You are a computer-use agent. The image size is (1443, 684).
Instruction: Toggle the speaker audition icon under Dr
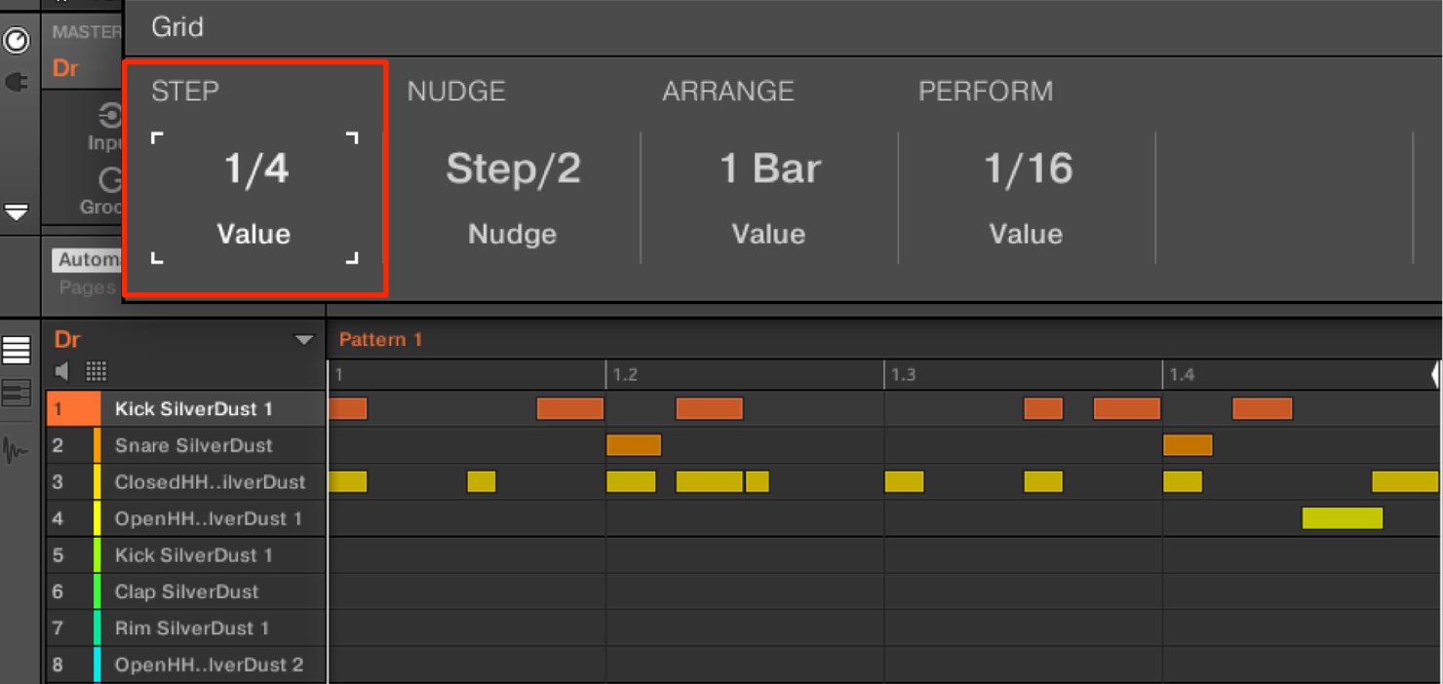pyautogui.click(x=61, y=370)
